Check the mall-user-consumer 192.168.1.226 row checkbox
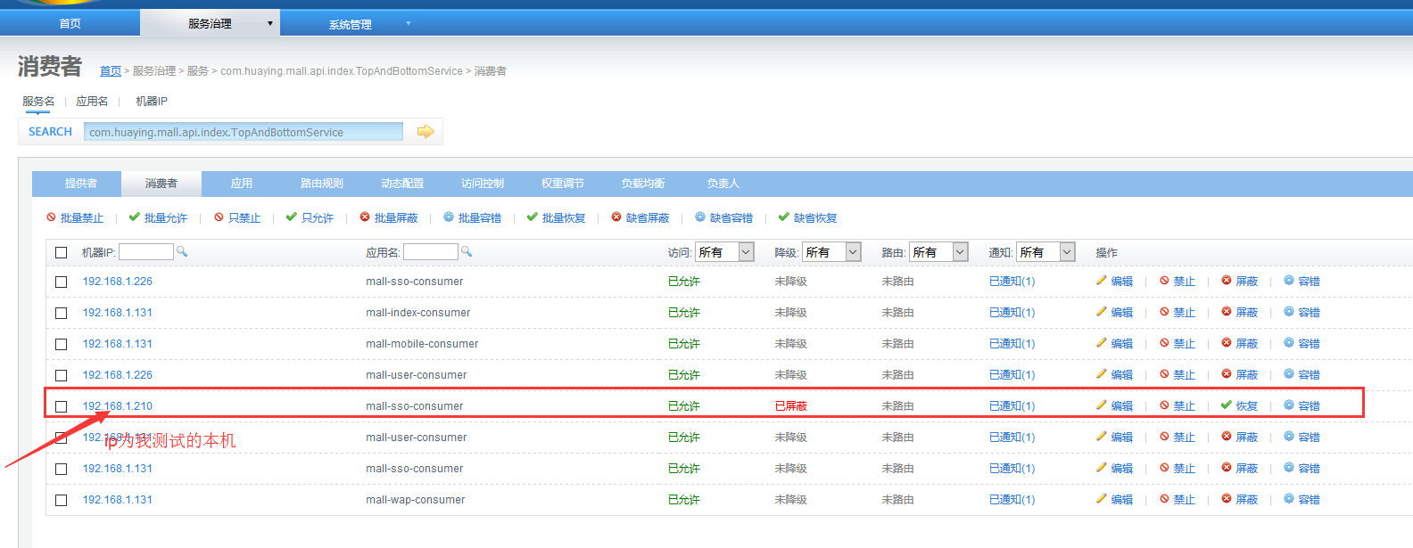 62,375
